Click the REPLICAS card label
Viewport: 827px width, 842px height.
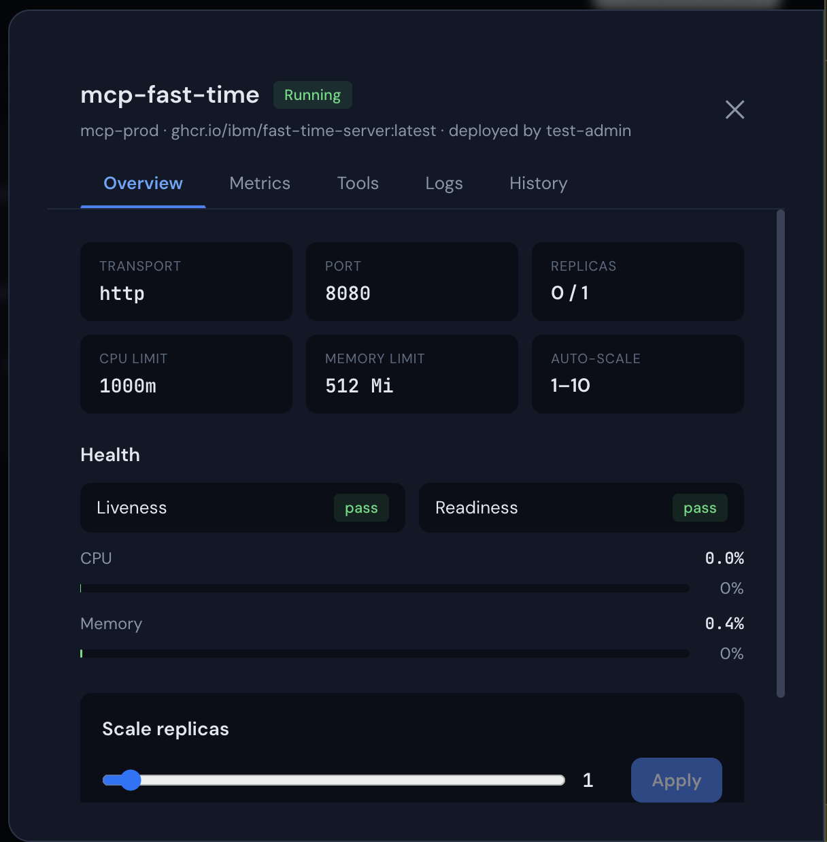pos(584,267)
